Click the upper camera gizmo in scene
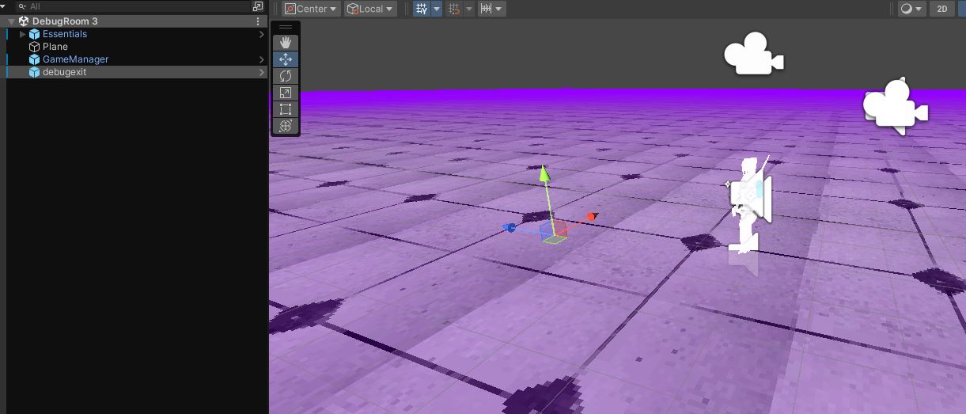This screenshot has height=414, width=966. [x=753, y=55]
